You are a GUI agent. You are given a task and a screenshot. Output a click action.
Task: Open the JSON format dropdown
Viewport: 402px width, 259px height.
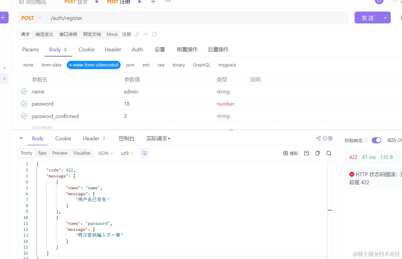click(x=106, y=153)
